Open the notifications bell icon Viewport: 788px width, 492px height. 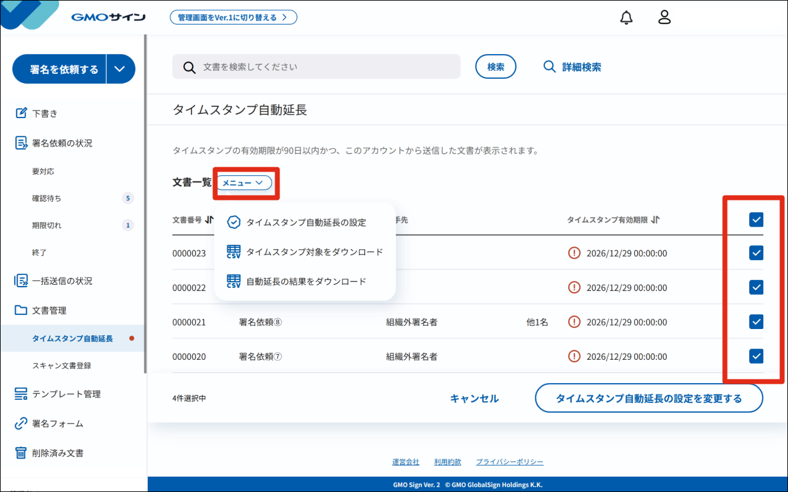click(x=626, y=17)
